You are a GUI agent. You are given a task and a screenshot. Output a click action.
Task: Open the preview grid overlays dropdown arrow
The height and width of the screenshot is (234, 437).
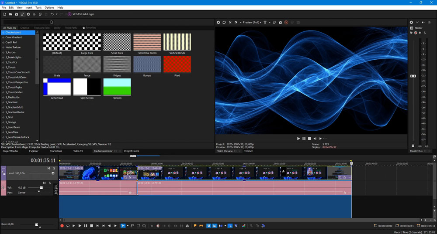[x=270, y=22]
